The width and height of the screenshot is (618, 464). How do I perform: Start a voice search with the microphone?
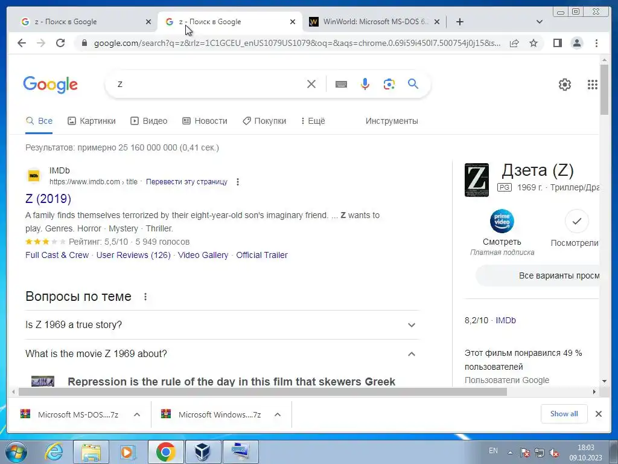365,84
